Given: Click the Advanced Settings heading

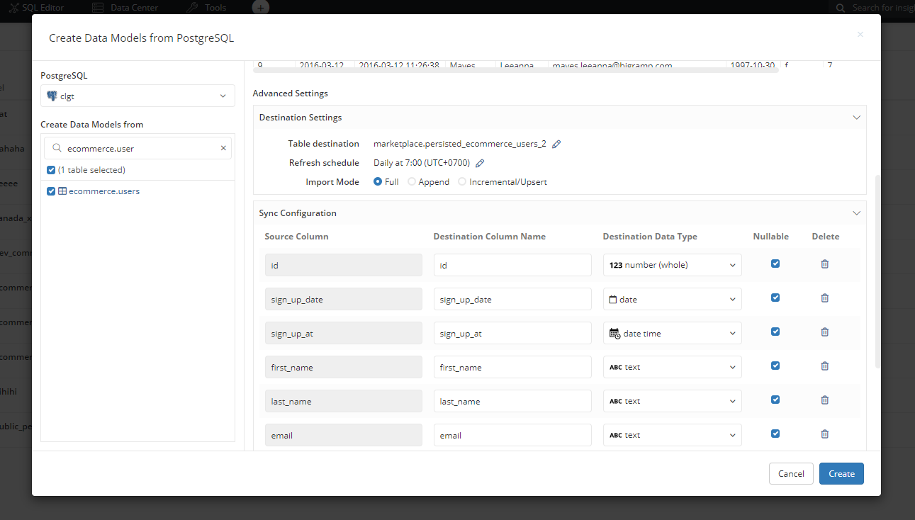Looking at the screenshot, I should pos(290,94).
